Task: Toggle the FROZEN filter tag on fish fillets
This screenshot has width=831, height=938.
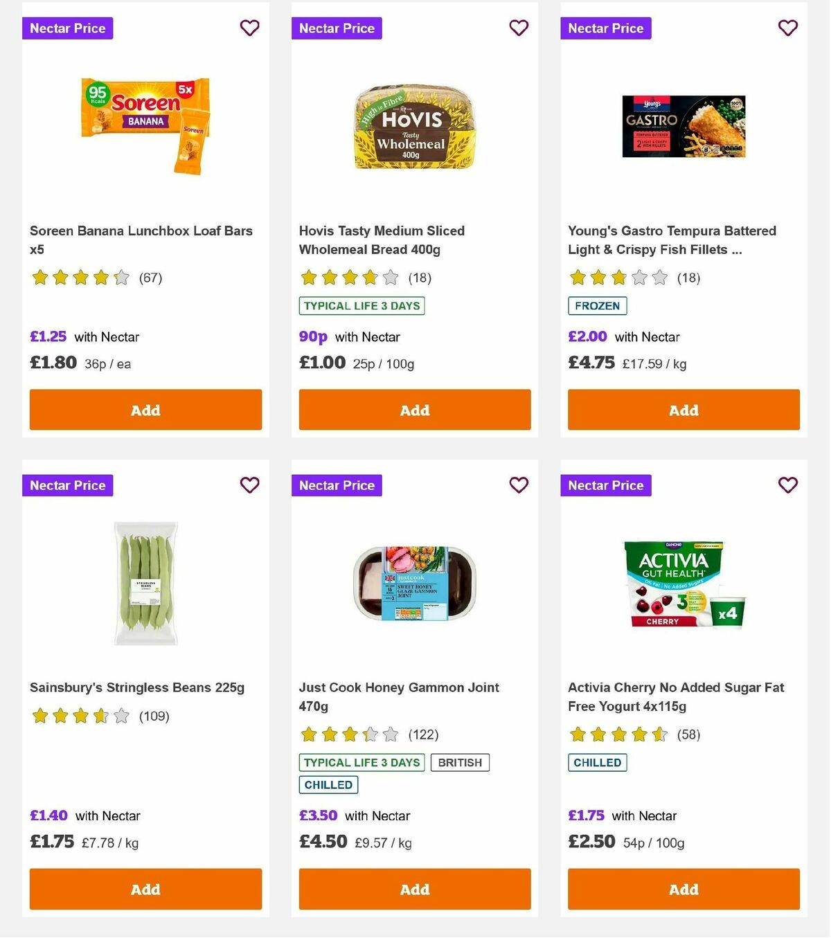Action: tap(597, 305)
